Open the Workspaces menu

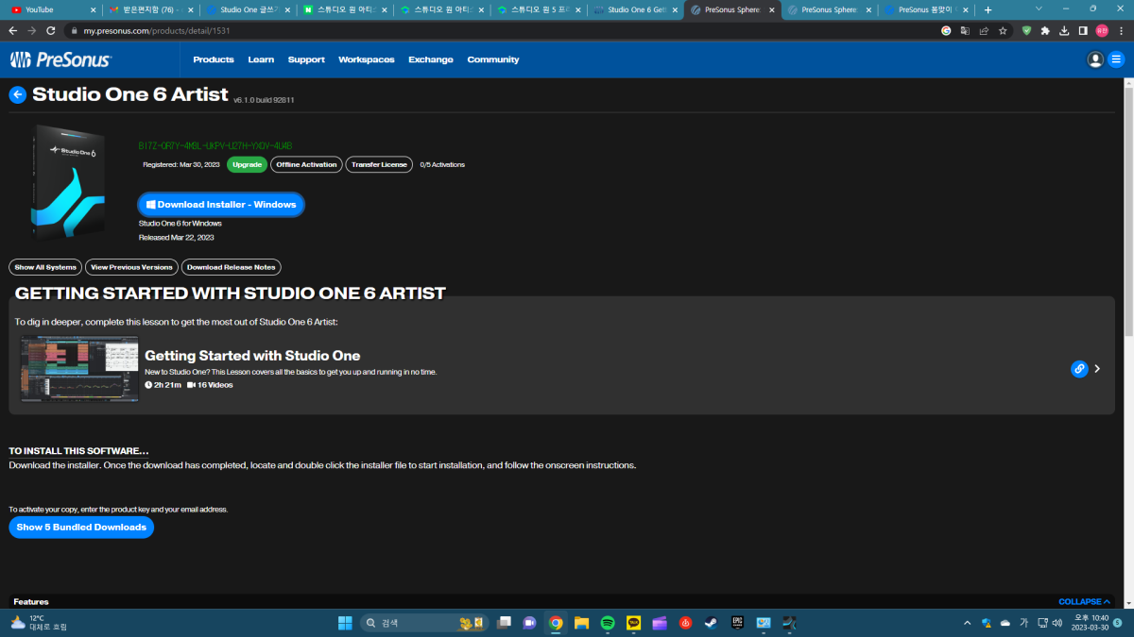[367, 59]
